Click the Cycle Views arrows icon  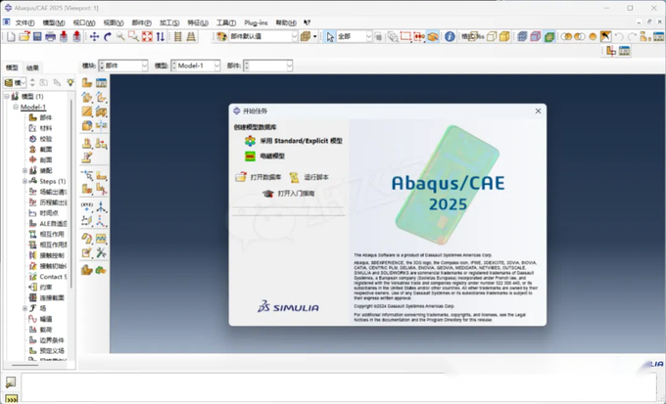[160, 36]
